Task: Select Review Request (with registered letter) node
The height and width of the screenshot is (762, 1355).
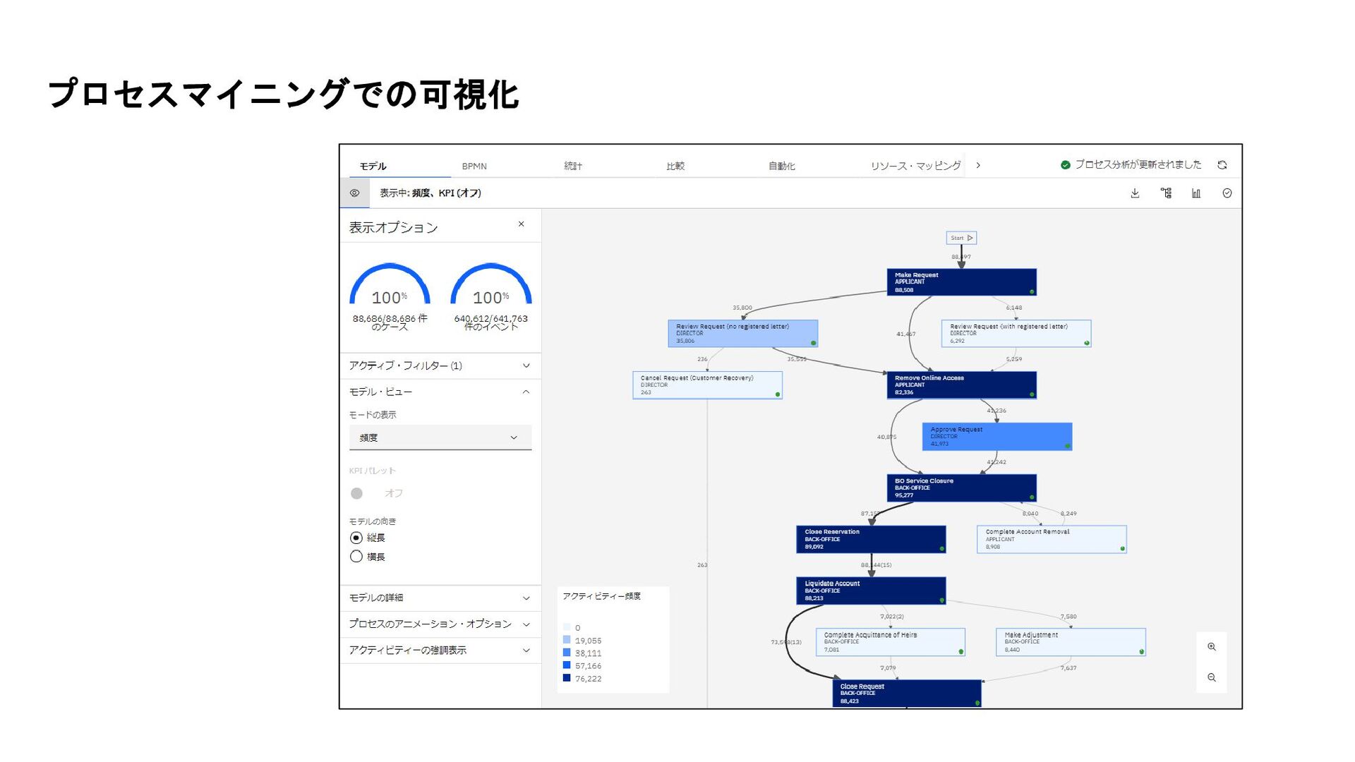Action: coord(1016,334)
